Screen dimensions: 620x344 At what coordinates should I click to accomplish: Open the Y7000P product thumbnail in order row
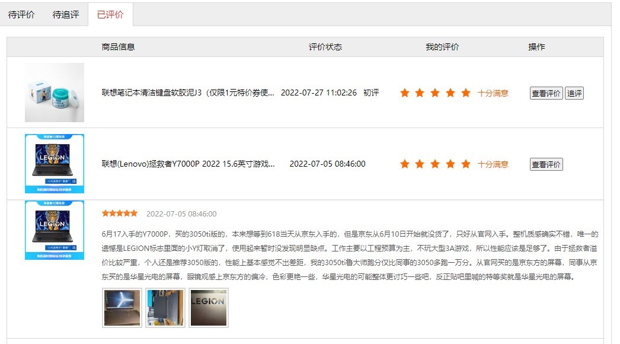(55, 164)
